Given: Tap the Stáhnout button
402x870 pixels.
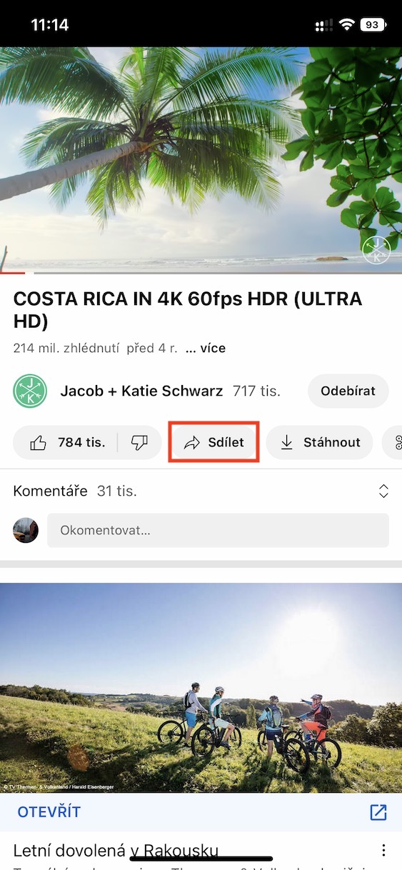Looking at the screenshot, I should [319, 443].
